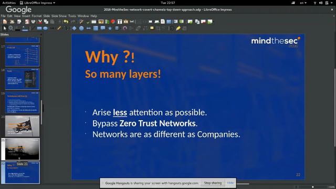Open the Tools menu
336x189 pixels.
(x=72, y=16)
